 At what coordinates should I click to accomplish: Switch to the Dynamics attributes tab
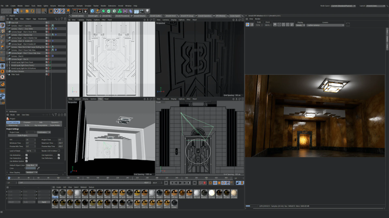(x=55, y=122)
